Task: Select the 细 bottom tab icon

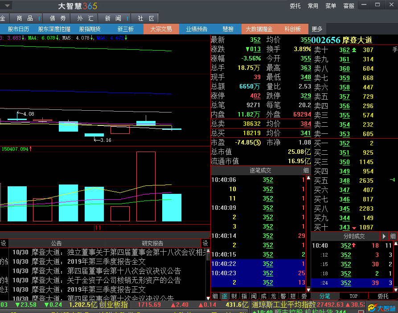Action: [215, 296]
